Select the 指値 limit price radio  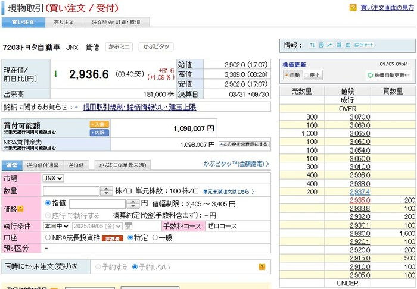[x=48, y=203]
